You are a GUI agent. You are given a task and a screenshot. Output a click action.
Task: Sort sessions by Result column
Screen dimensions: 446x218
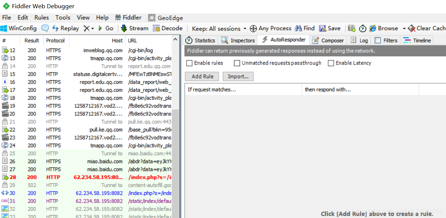tap(32, 41)
